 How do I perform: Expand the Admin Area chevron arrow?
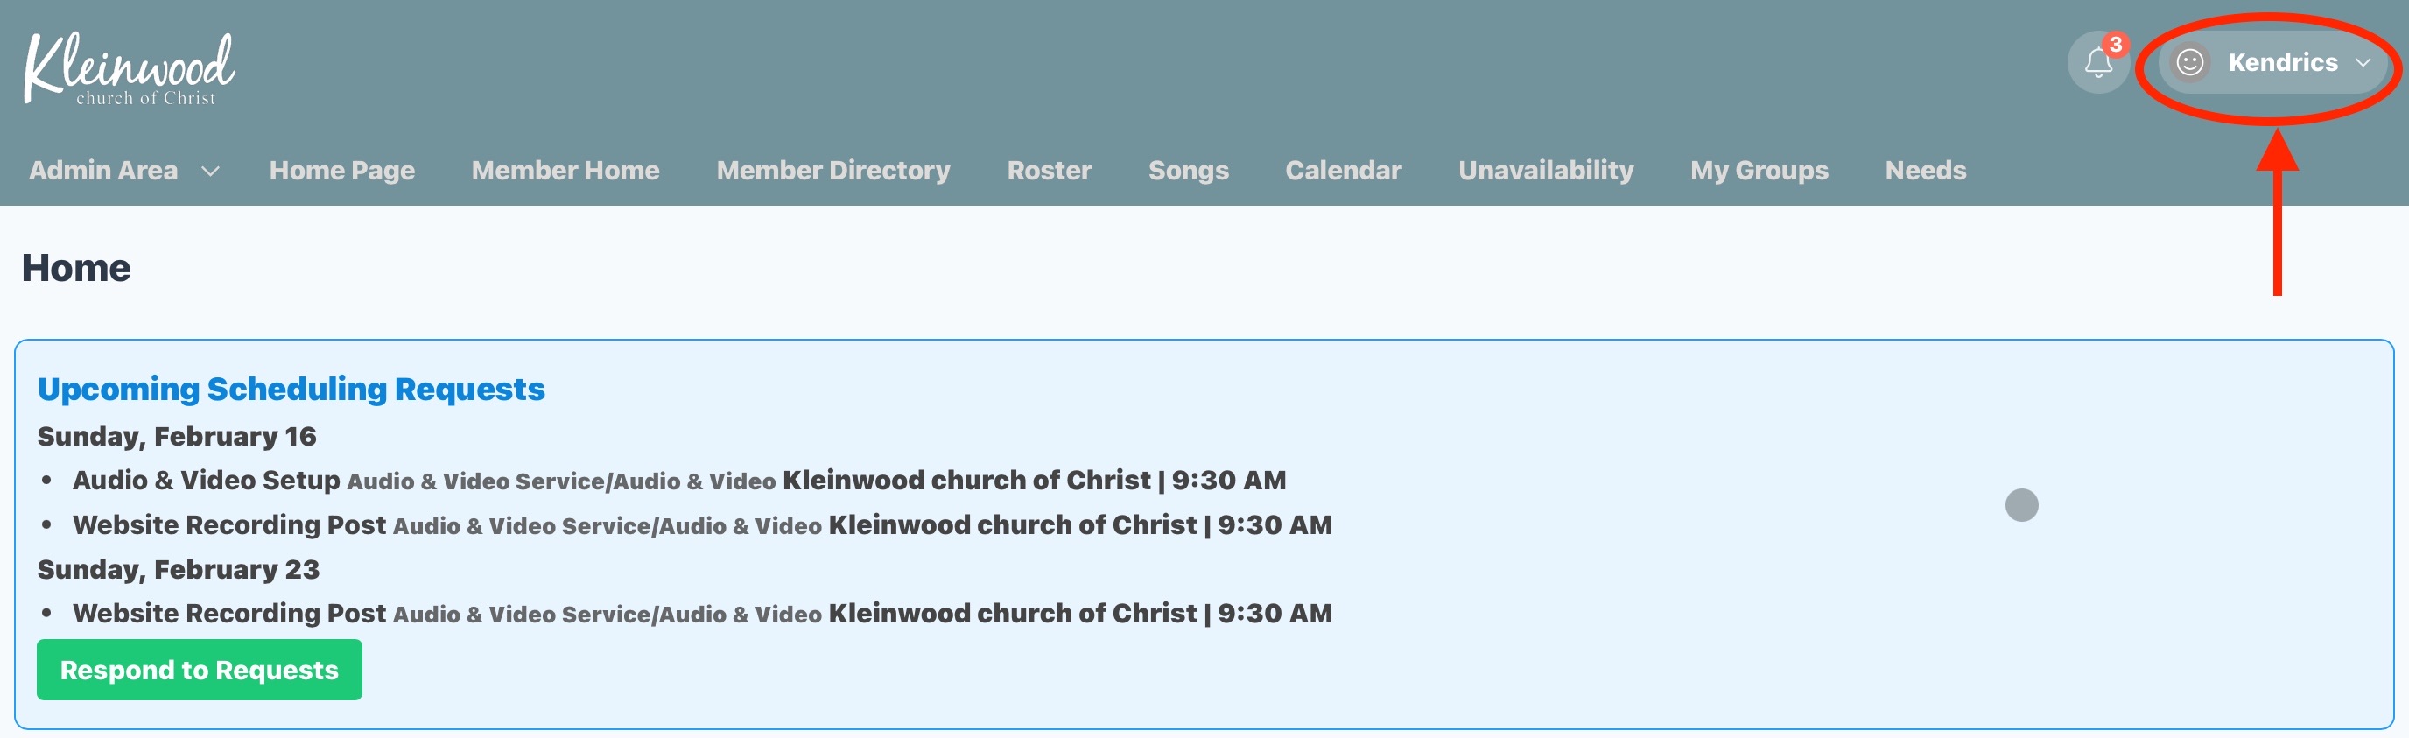click(210, 172)
